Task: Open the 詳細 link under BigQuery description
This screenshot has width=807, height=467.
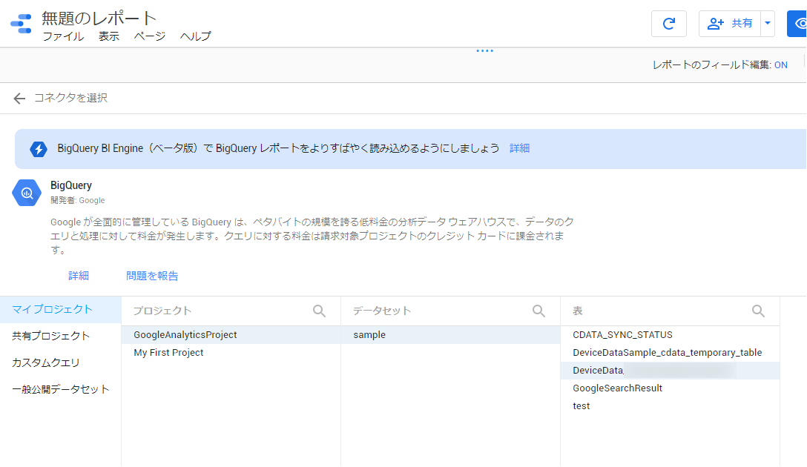Action: click(78, 276)
